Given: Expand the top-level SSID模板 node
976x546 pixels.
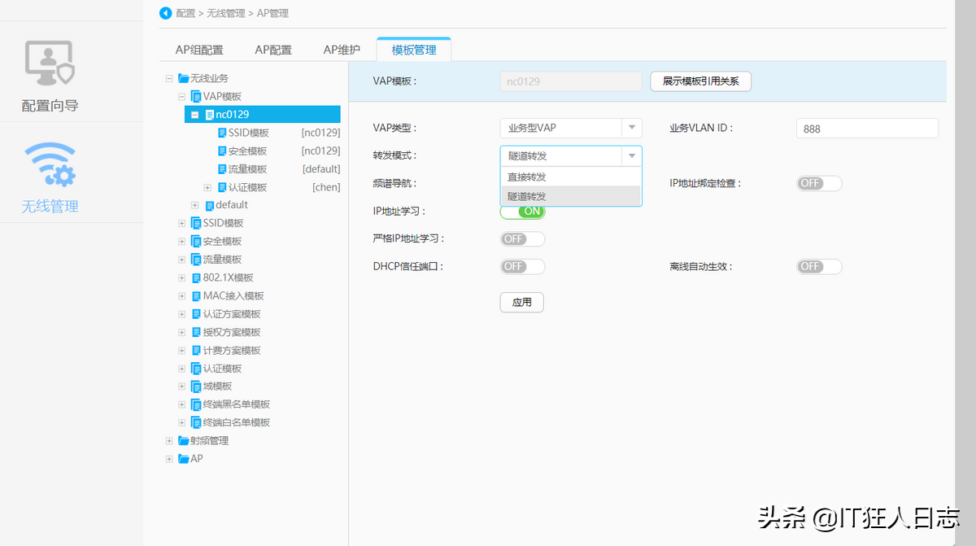Looking at the screenshot, I should coord(182,223).
